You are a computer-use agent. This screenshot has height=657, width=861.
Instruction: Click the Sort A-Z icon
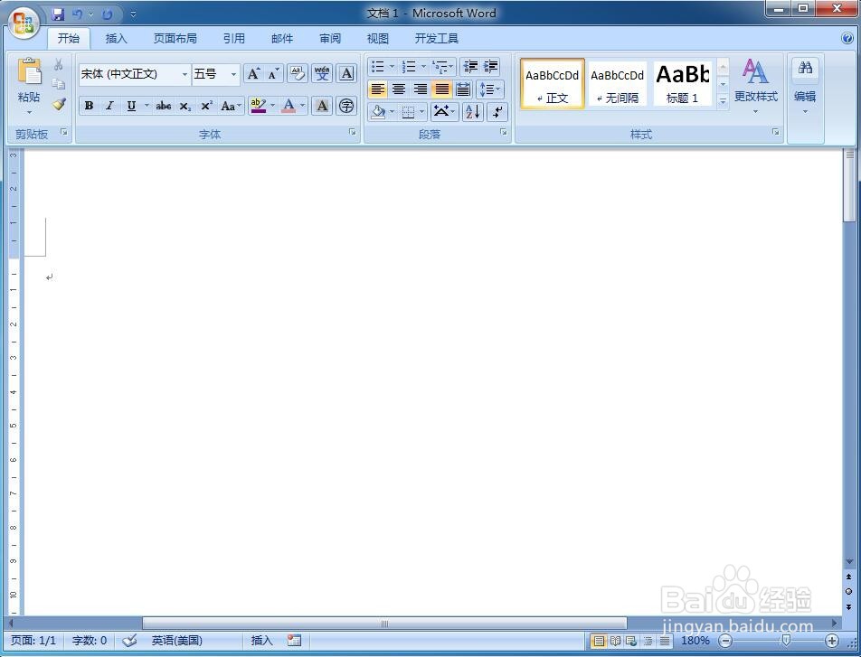pos(473,112)
